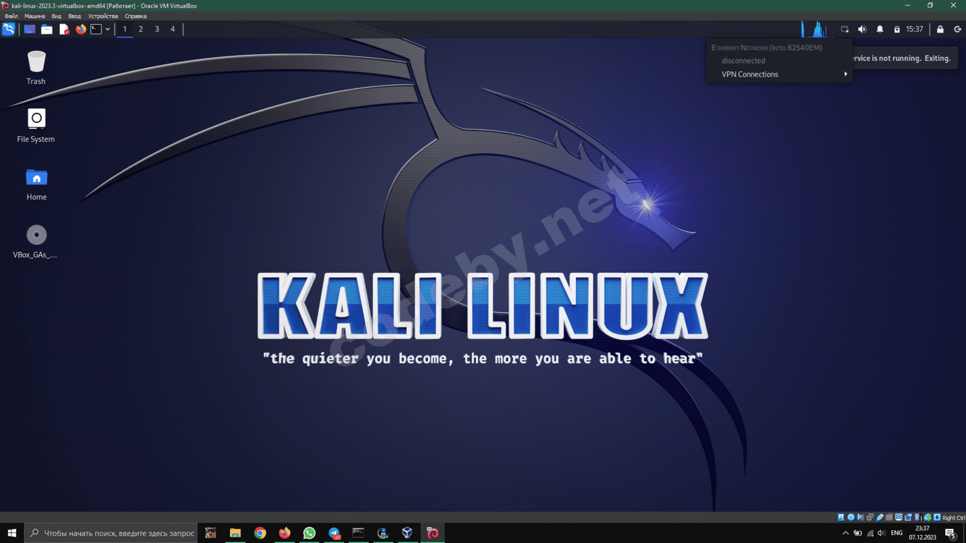Viewport: 966px width, 543px height.
Task: Click the VirtualBox mouse integration indicator
Action: coord(927,517)
